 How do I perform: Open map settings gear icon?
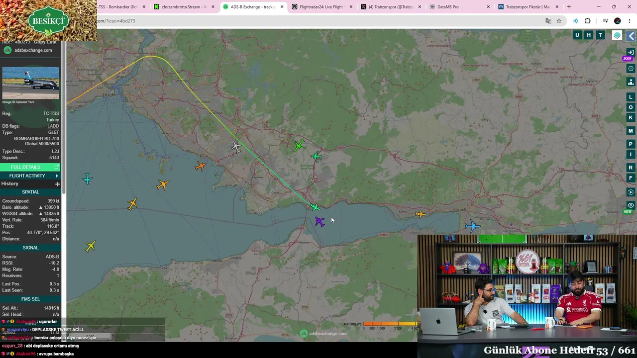(631, 69)
